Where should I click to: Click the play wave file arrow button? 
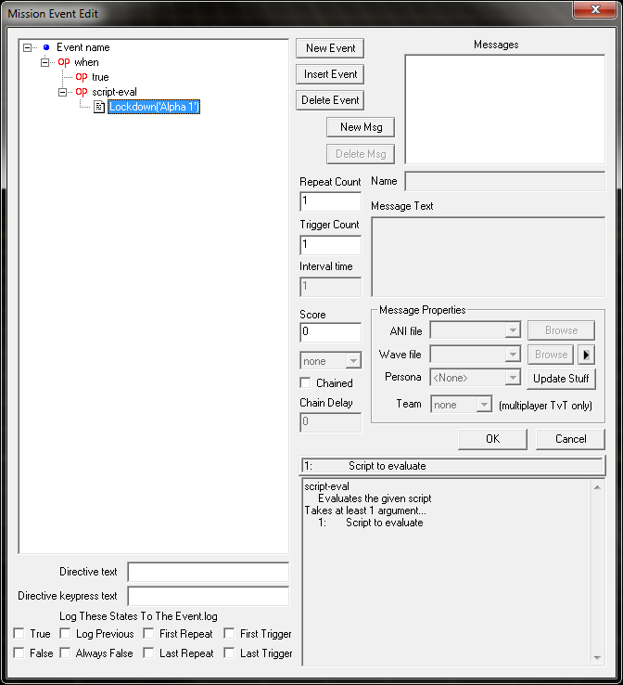tap(585, 355)
